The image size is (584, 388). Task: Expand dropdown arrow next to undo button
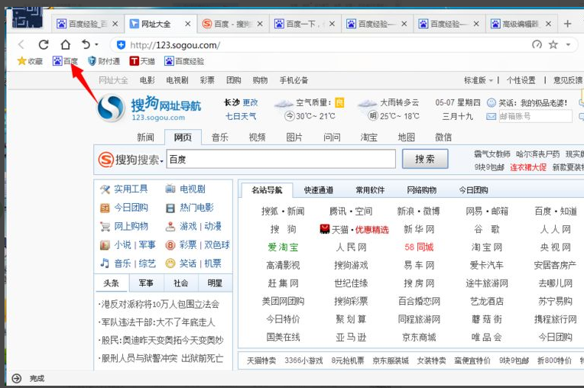click(x=97, y=46)
